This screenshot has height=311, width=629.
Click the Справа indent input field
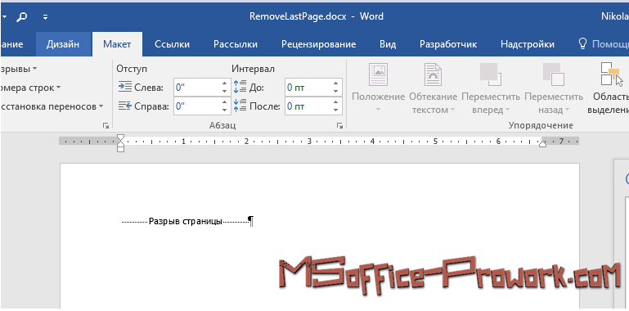point(197,106)
